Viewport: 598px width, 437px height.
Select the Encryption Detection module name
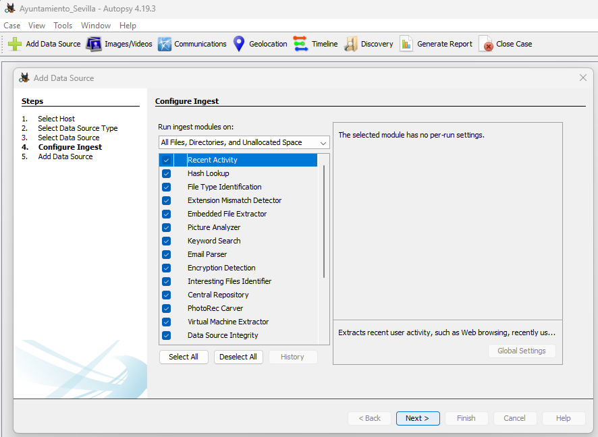[x=221, y=268]
